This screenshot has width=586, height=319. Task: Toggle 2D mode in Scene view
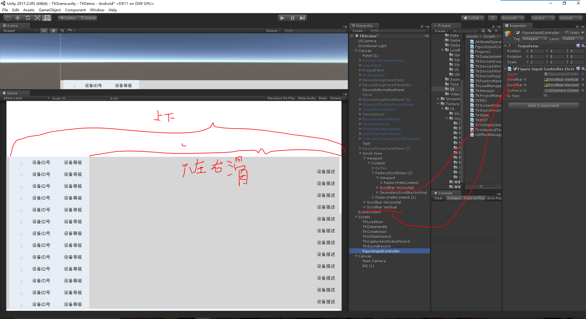coord(44,31)
